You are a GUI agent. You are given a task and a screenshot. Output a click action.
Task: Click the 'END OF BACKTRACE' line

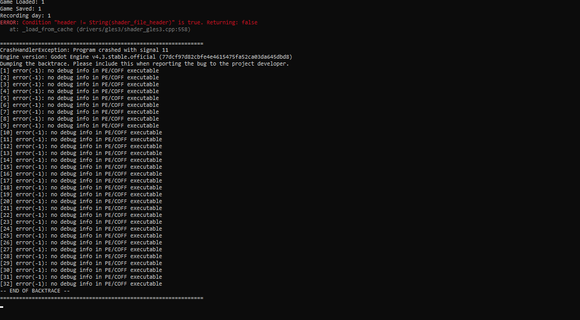[x=35, y=291]
